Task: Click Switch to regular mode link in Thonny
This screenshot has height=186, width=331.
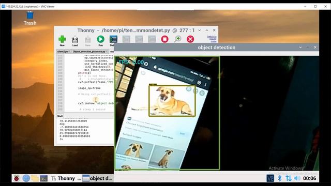Action: (212, 39)
